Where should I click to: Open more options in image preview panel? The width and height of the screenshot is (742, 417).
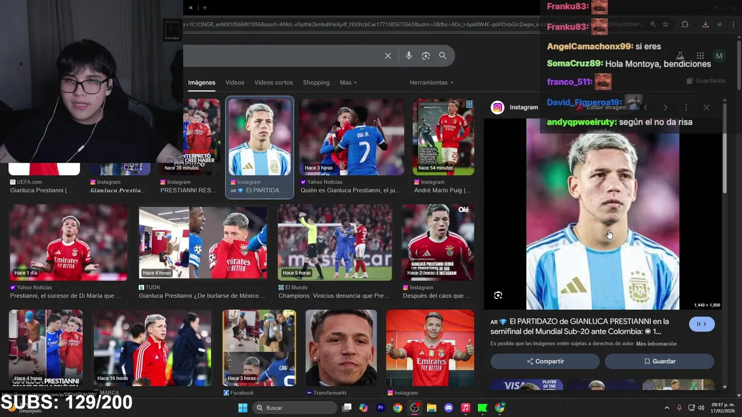click(x=686, y=107)
